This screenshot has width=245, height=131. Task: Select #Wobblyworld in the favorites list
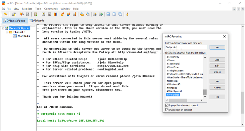pos(174,91)
